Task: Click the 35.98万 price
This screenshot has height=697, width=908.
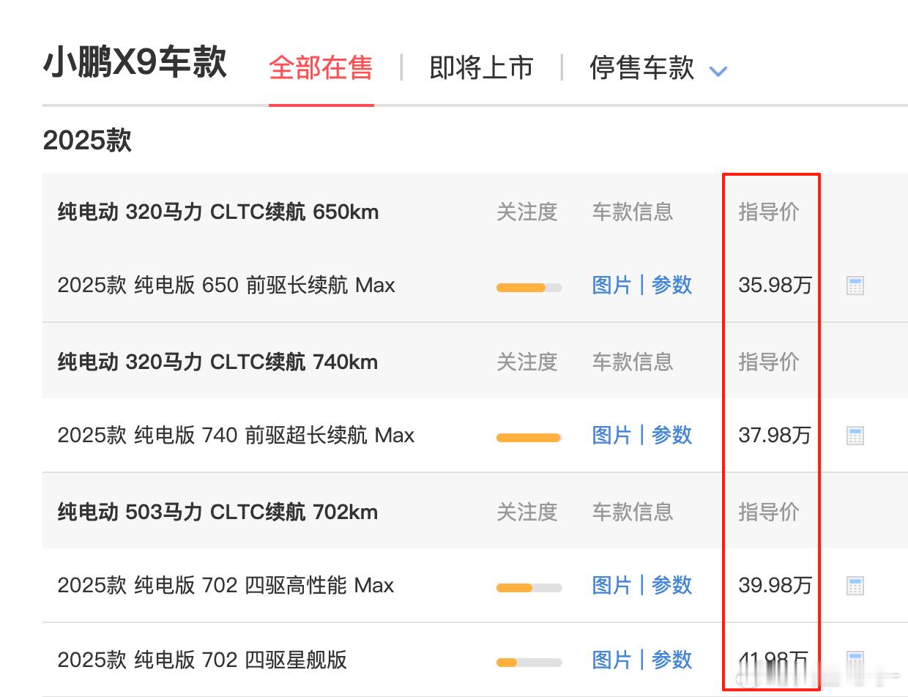Action: tap(775, 285)
